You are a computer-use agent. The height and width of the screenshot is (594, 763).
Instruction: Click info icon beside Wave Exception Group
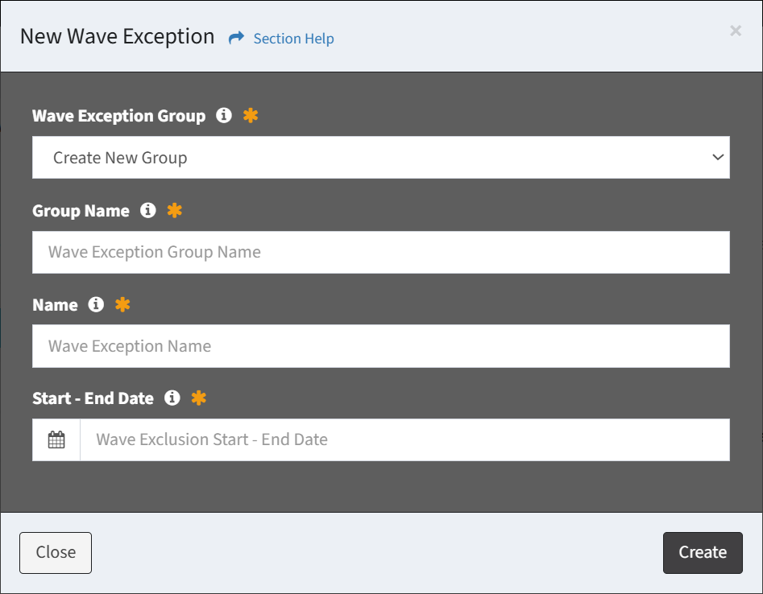click(x=224, y=116)
